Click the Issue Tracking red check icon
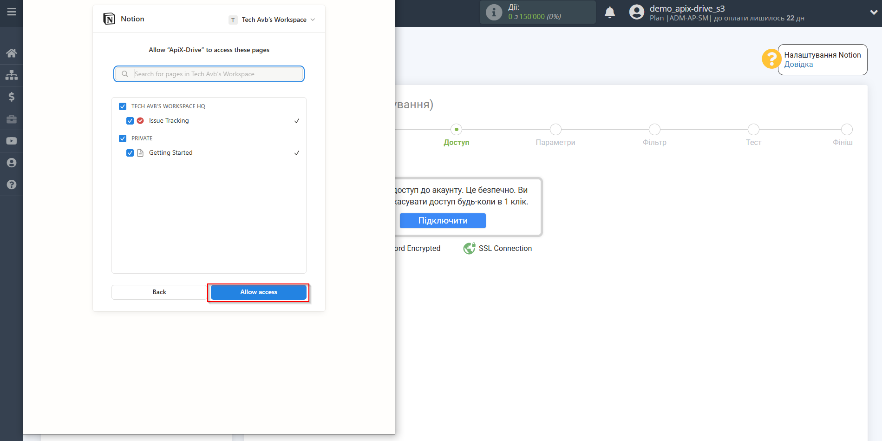This screenshot has width=882, height=441. point(140,120)
